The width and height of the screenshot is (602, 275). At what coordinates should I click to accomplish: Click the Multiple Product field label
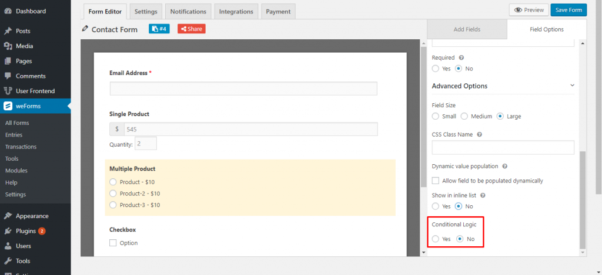click(132, 168)
